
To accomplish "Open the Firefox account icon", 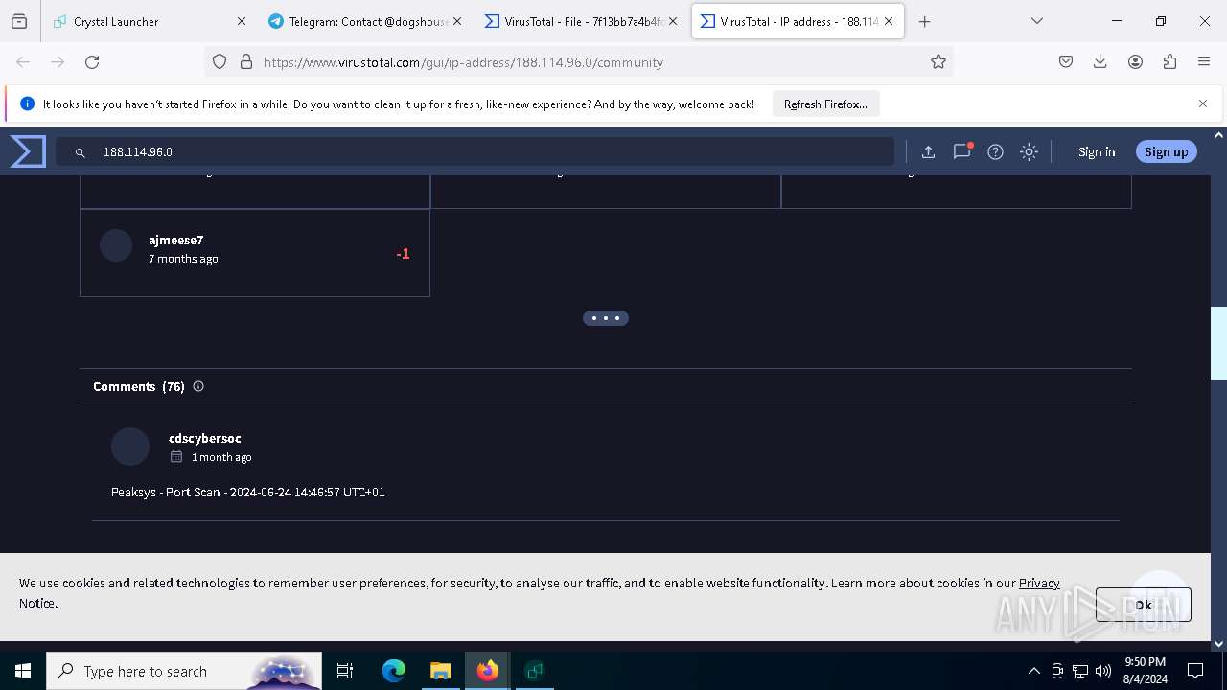I will coord(1135,61).
